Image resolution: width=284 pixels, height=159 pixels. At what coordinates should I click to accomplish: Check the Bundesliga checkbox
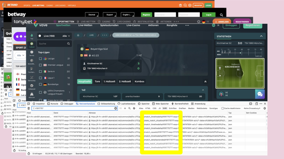(40, 84)
